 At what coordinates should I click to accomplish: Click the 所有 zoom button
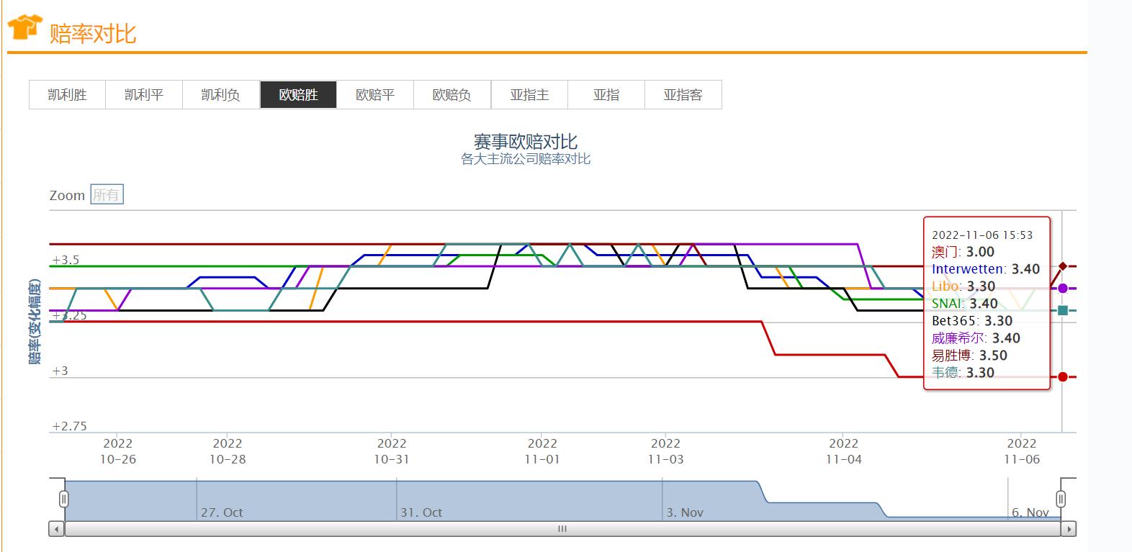pos(107,195)
